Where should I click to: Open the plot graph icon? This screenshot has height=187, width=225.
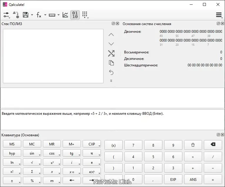(x=65, y=15)
